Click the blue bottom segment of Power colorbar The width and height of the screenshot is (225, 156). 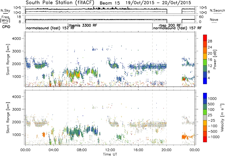coord(205,81)
